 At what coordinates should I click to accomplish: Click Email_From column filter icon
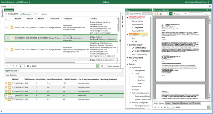tap(88, 19)
